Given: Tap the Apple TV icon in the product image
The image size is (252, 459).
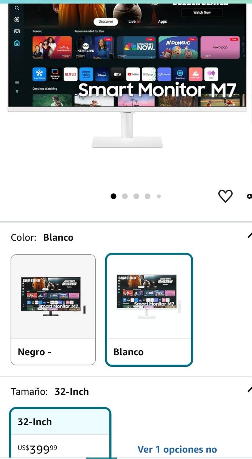Looking at the screenshot, I should tap(117, 74).
